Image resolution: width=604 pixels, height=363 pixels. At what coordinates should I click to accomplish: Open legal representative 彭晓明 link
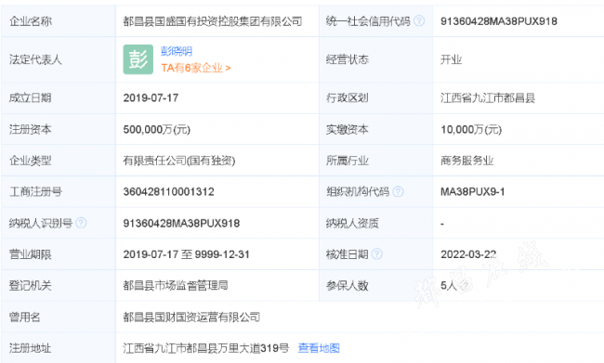(x=177, y=51)
